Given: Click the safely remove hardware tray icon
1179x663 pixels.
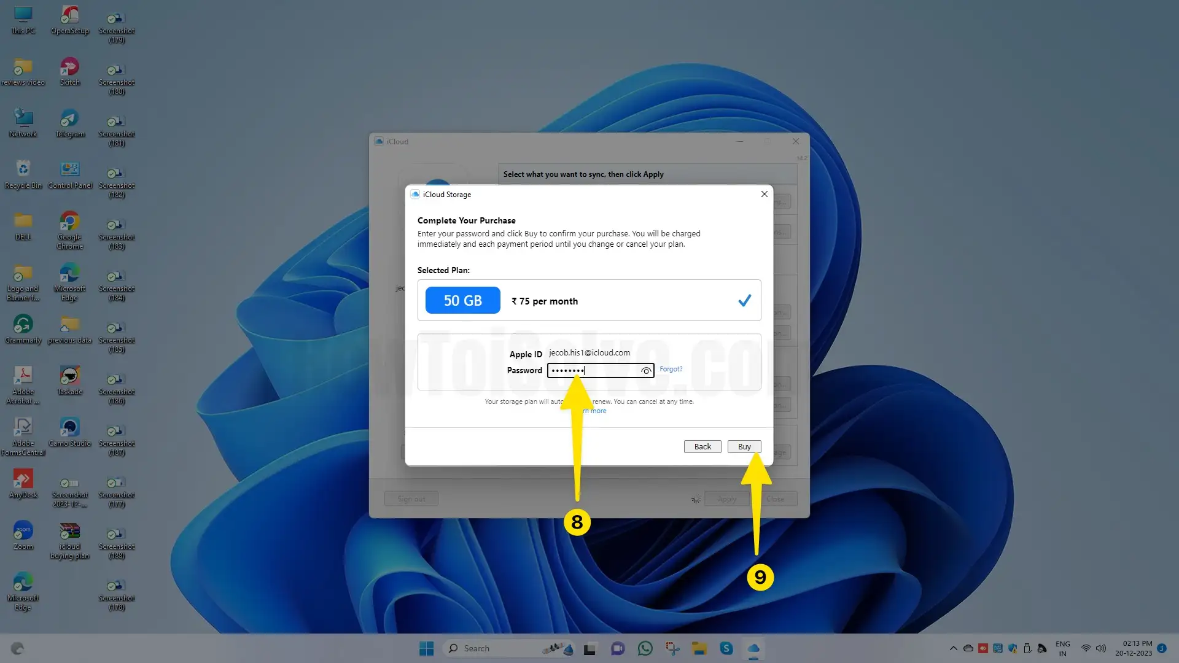Looking at the screenshot, I should coord(1027,648).
